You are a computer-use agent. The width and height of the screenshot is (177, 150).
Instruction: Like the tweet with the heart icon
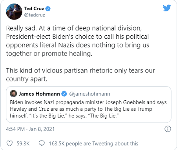pos(9,143)
